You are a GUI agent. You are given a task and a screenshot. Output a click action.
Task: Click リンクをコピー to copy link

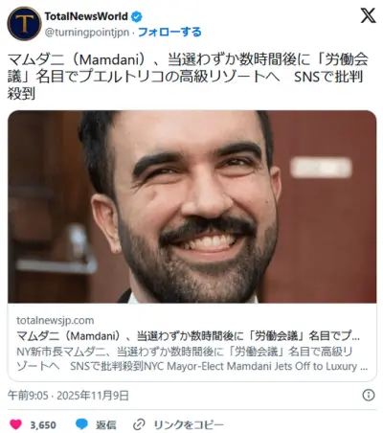pos(189,425)
